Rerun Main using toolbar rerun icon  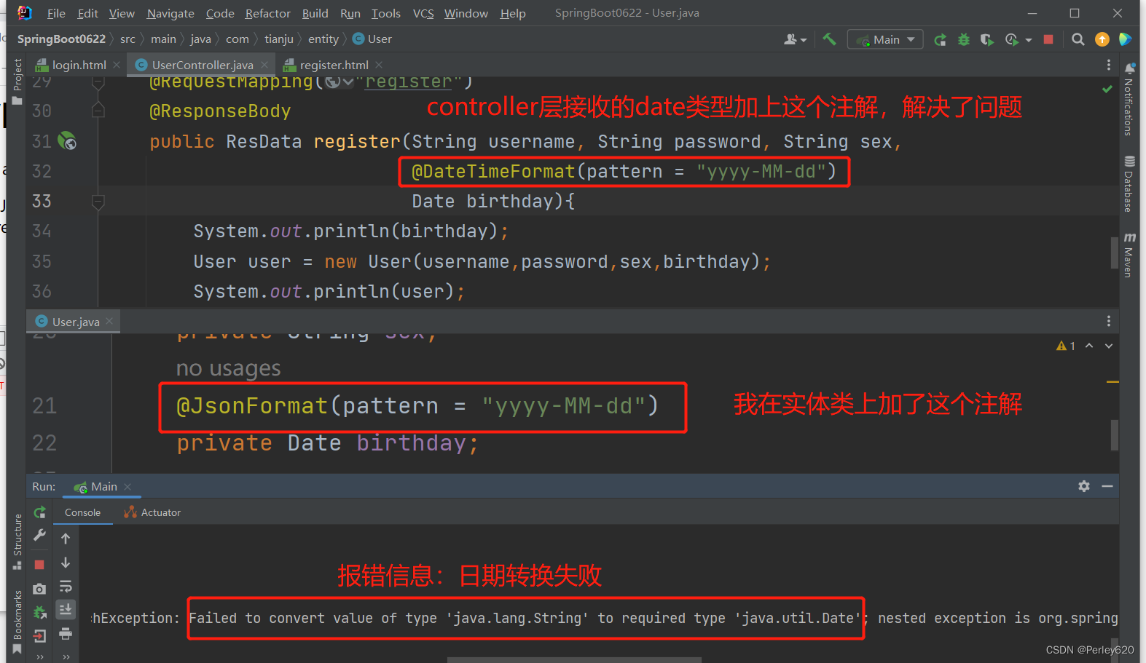coord(941,39)
